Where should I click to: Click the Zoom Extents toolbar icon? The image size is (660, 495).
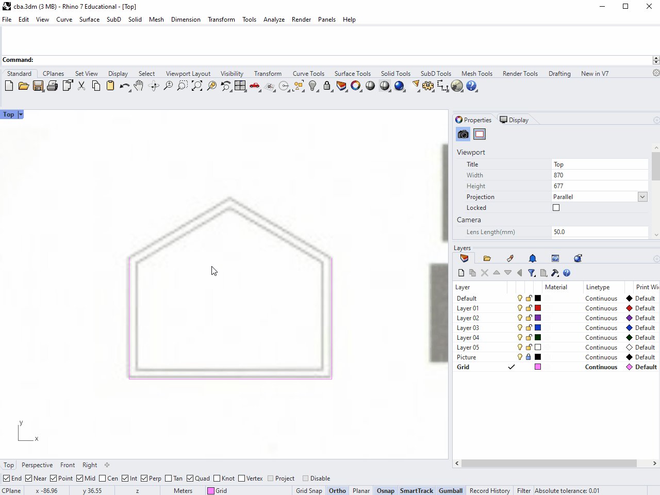(x=197, y=86)
